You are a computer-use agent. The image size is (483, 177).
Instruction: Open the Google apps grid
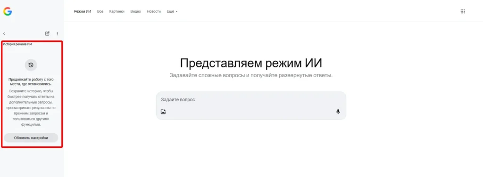pyautogui.click(x=462, y=11)
